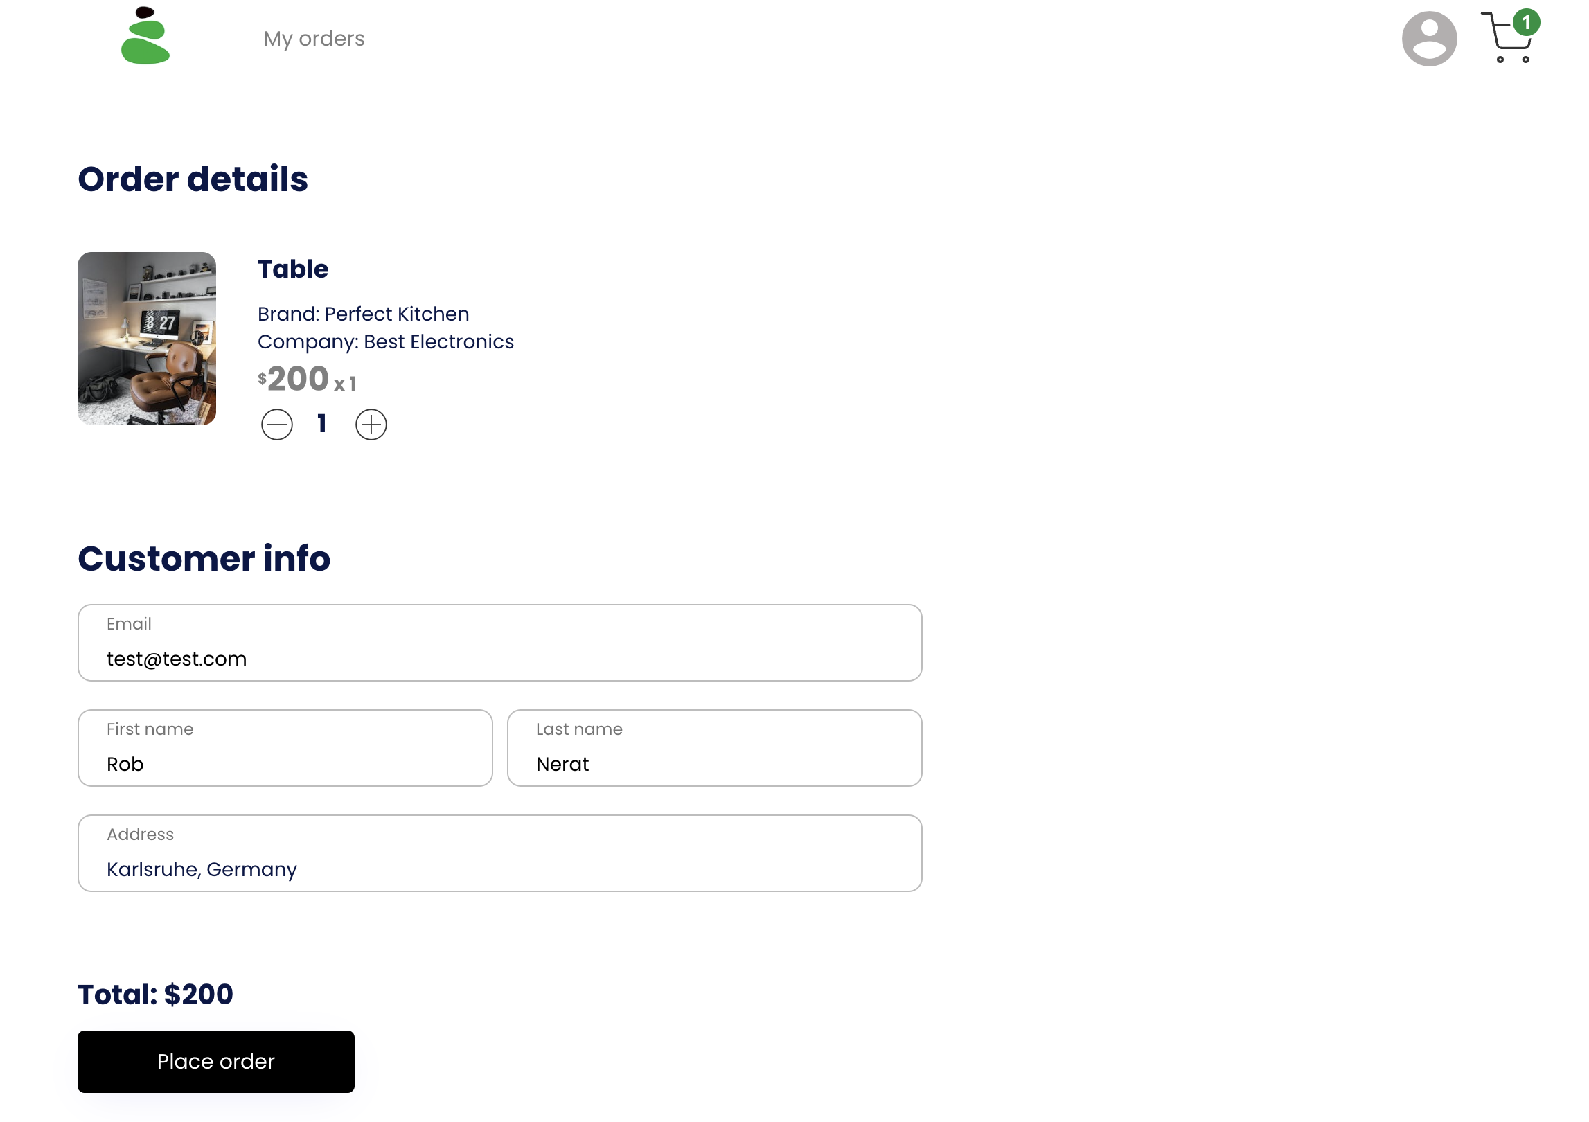This screenshot has height=1122, width=1589.
Task: Open the user profile avatar
Action: pos(1429,39)
